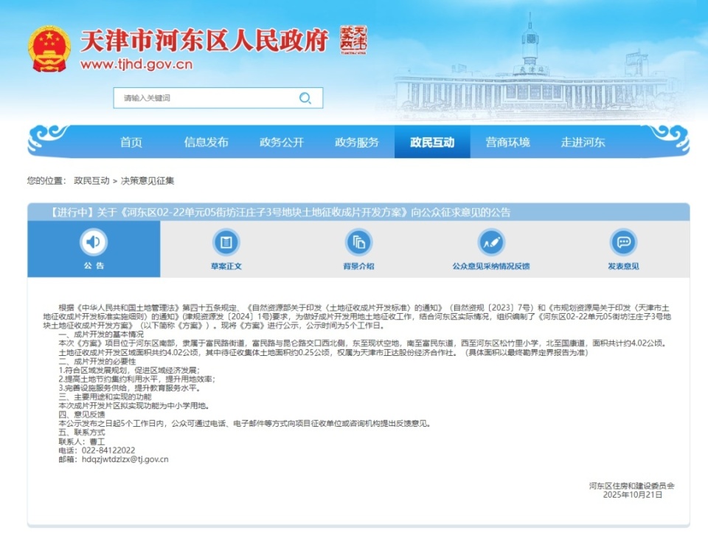The image size is (708, 539).
Task: Click the search magnifier icon
Action: point(303,98)
